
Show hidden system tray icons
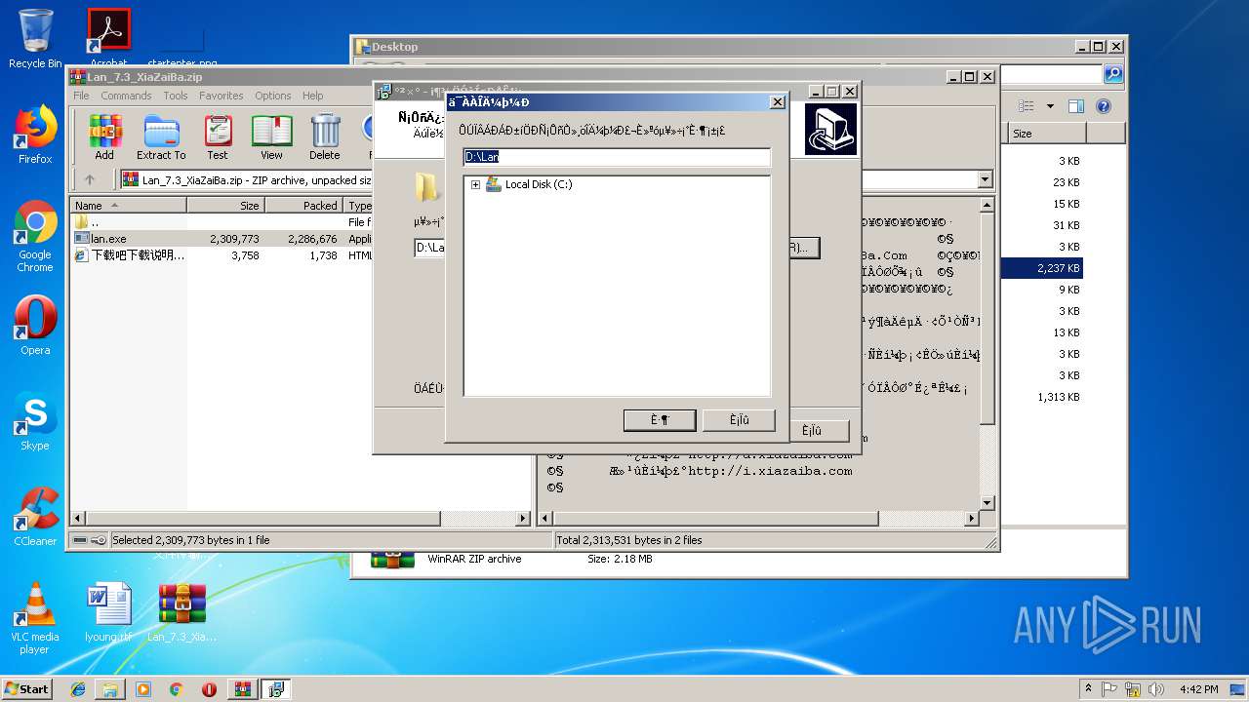[x=1089, y=689]
